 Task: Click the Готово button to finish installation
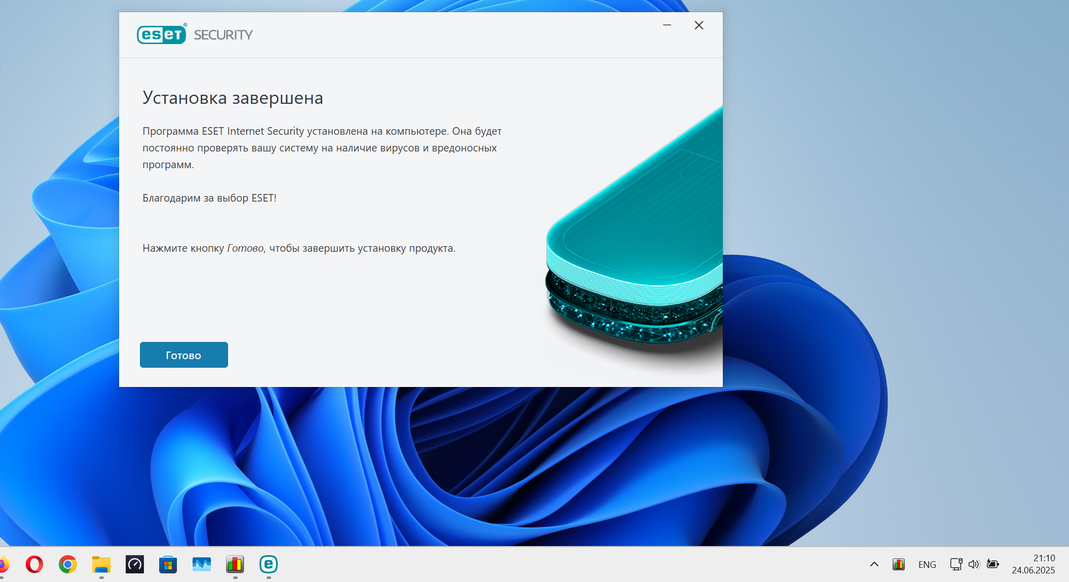click(183, 355)
